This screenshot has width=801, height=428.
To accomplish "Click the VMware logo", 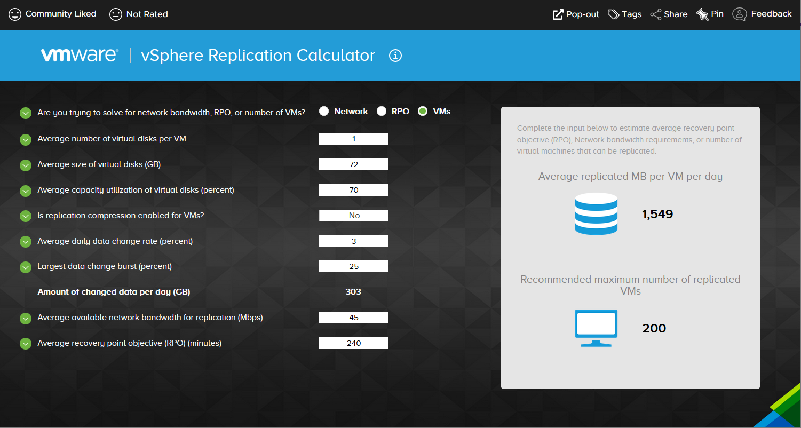I will coord(80,56).
